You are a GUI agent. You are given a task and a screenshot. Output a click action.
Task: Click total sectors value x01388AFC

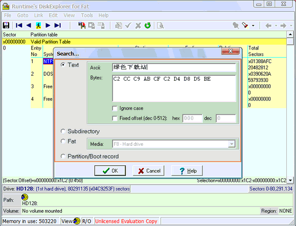[x=260, y=61]
